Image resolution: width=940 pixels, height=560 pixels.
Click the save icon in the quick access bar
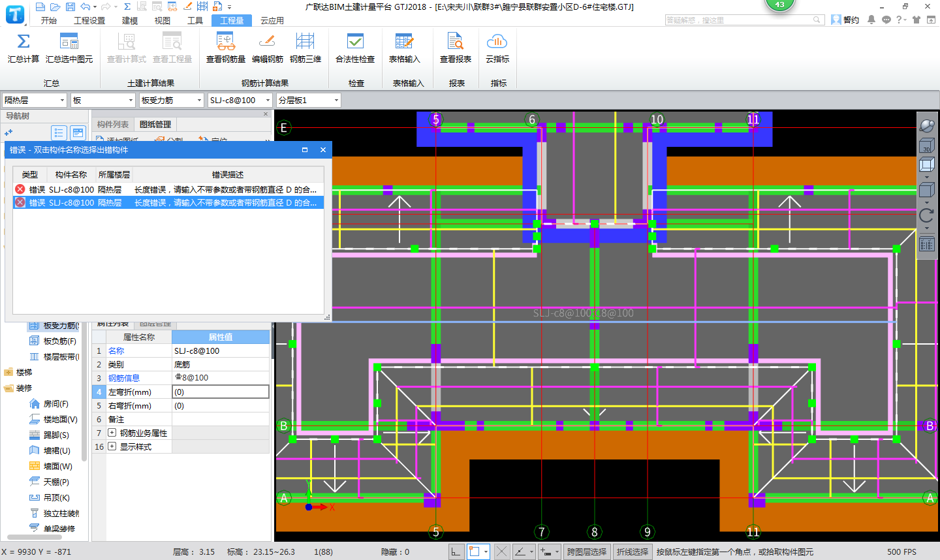[x=69, y=7]
